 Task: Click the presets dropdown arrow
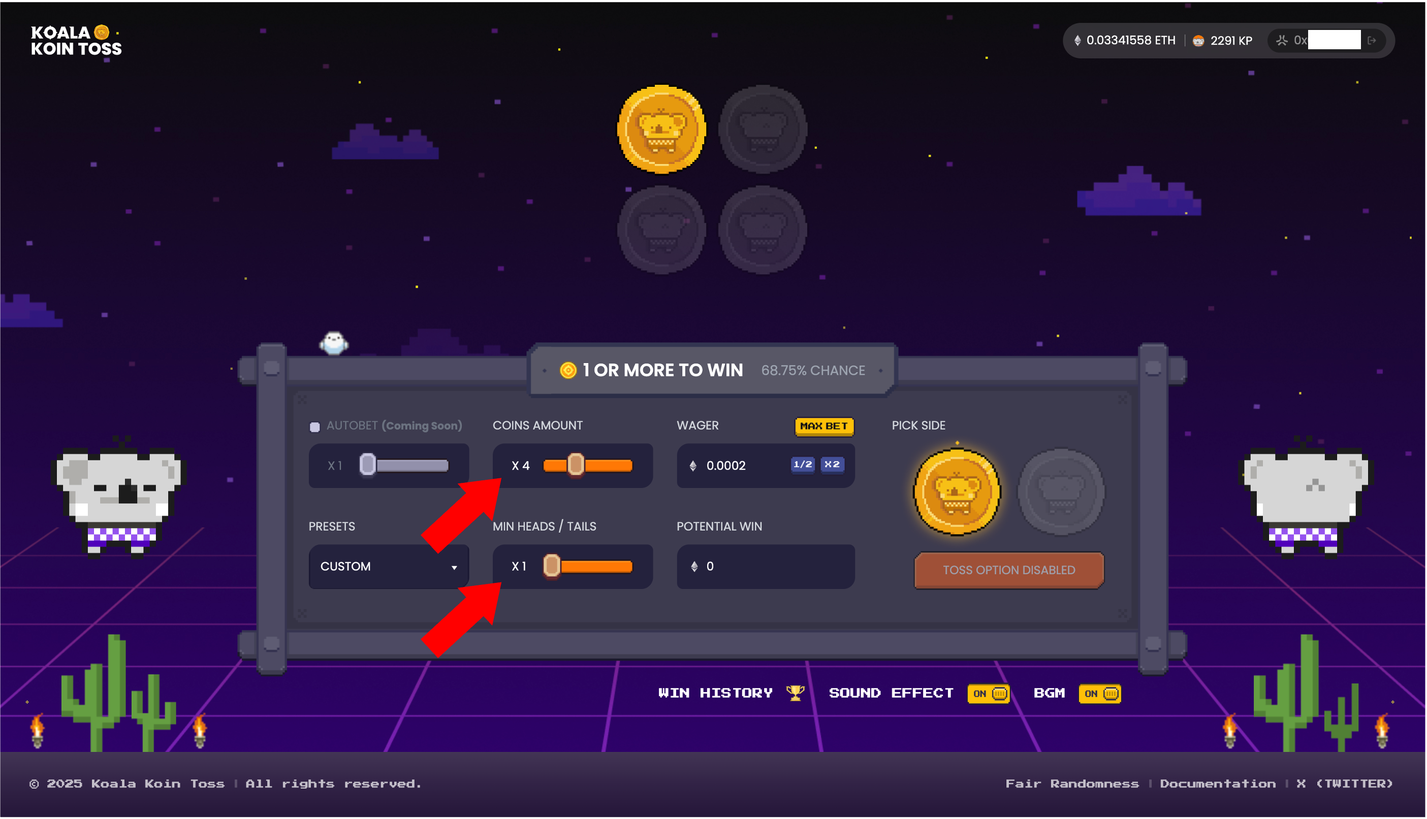(x=454, y=568)
